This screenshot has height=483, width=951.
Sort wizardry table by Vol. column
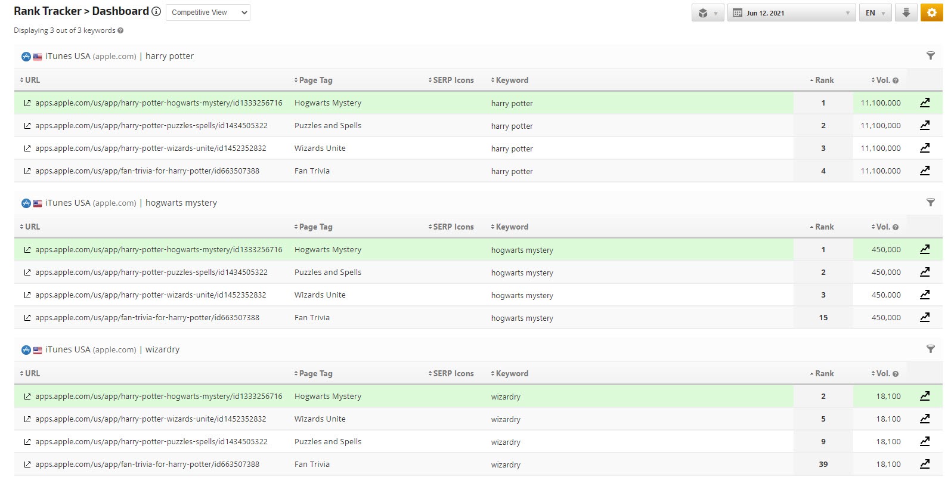click(x=884, y=373)
